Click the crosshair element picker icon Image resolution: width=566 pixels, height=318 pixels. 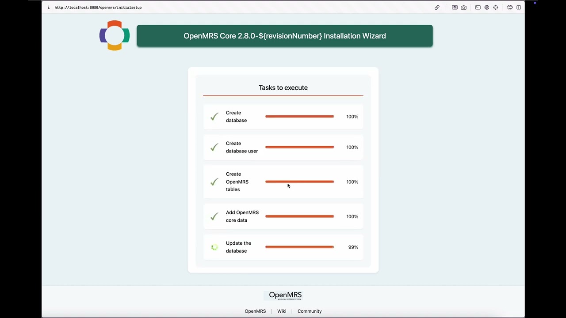[496, 8]
